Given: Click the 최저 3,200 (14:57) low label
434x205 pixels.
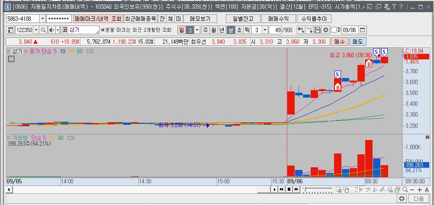Looking at the screenshot, I should 180,125.
